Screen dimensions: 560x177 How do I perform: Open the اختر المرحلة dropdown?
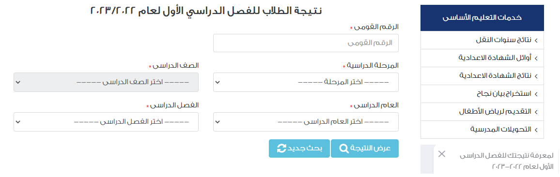(x=306, y=82)
